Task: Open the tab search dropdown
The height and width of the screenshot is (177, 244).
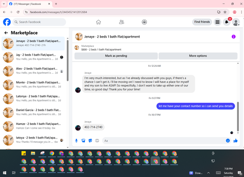Action: pos(4,4)
